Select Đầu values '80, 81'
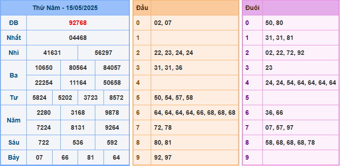The width and height of the screenshot is (340, 166). click(163, 142)
